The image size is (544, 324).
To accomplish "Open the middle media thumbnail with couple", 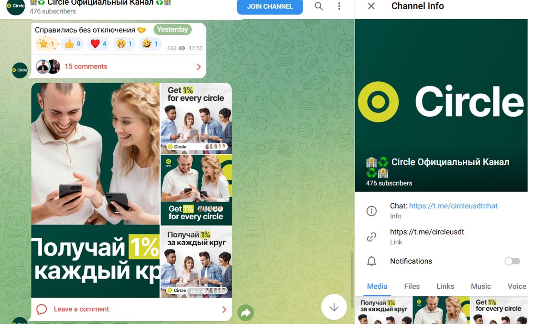I will tap(441, 310).
